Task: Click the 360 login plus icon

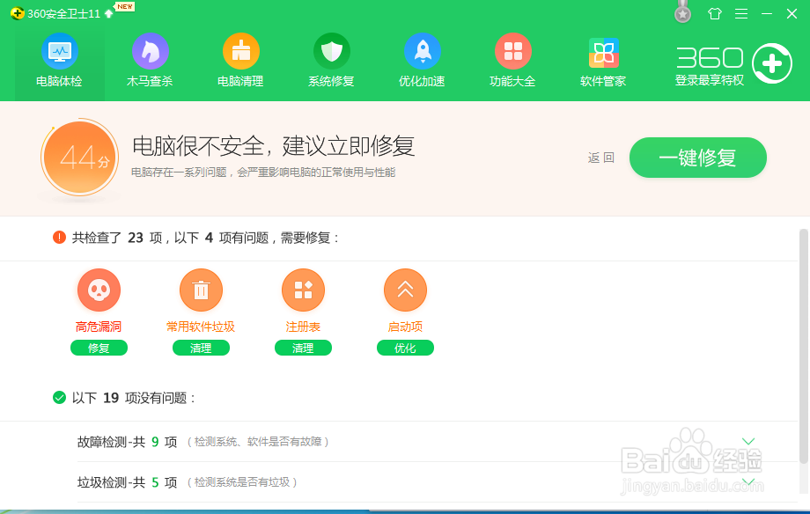Action: 772,63
